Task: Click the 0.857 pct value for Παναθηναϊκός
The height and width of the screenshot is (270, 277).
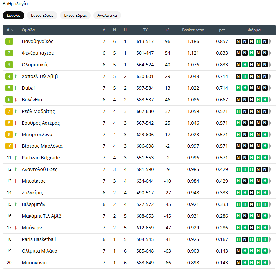Action: 222,41
